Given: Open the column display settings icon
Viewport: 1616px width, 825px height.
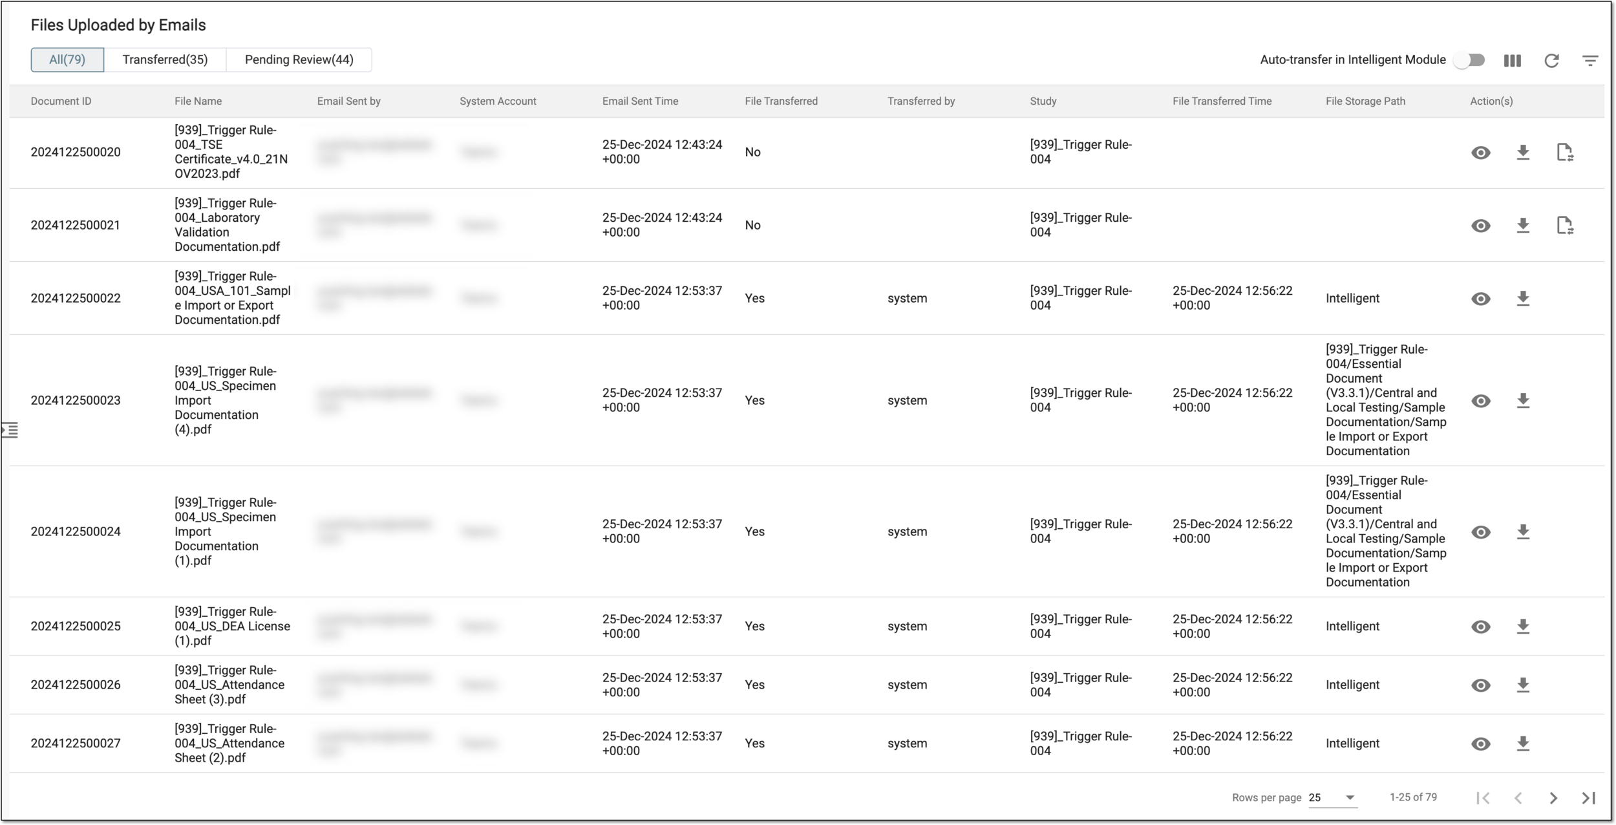Looking at the screenshot, I should click(x=1512, y=61).
